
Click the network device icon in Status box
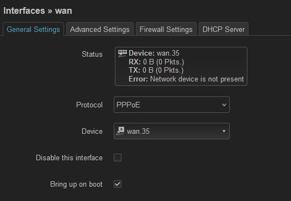[x=122, y=53]
